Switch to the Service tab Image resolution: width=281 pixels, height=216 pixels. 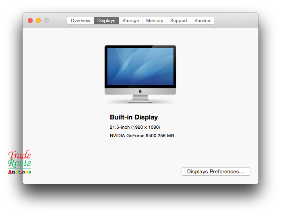(x=202, y=21)
